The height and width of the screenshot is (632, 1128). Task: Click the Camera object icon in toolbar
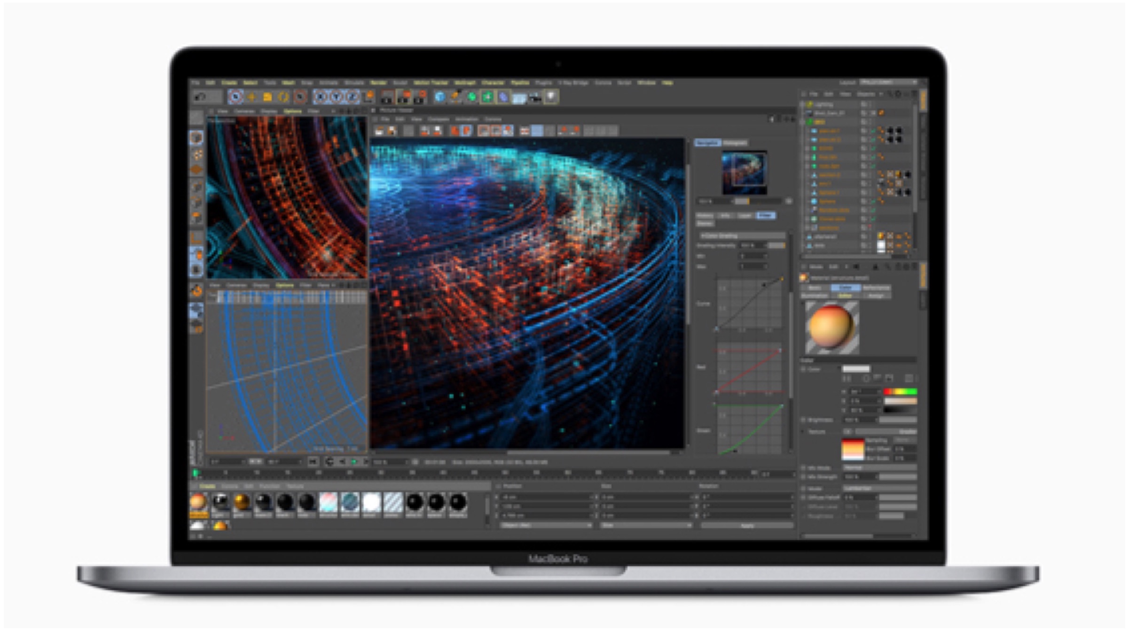pos(535,97)
